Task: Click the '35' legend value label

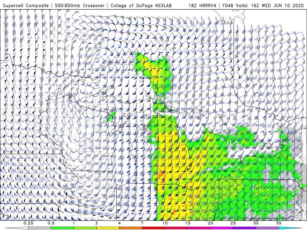Action: [279, 223]
